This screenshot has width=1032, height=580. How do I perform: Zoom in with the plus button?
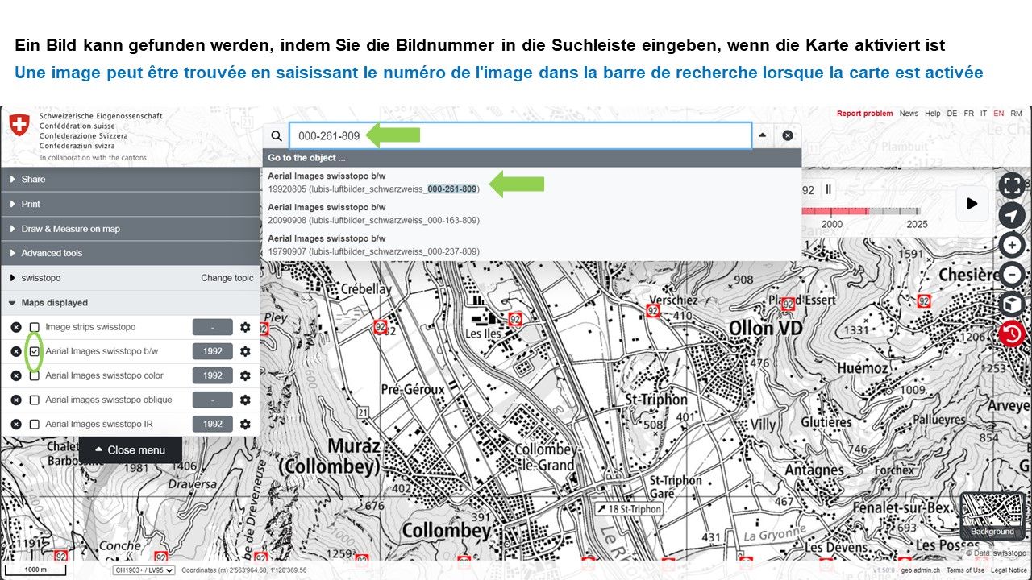1011,245
